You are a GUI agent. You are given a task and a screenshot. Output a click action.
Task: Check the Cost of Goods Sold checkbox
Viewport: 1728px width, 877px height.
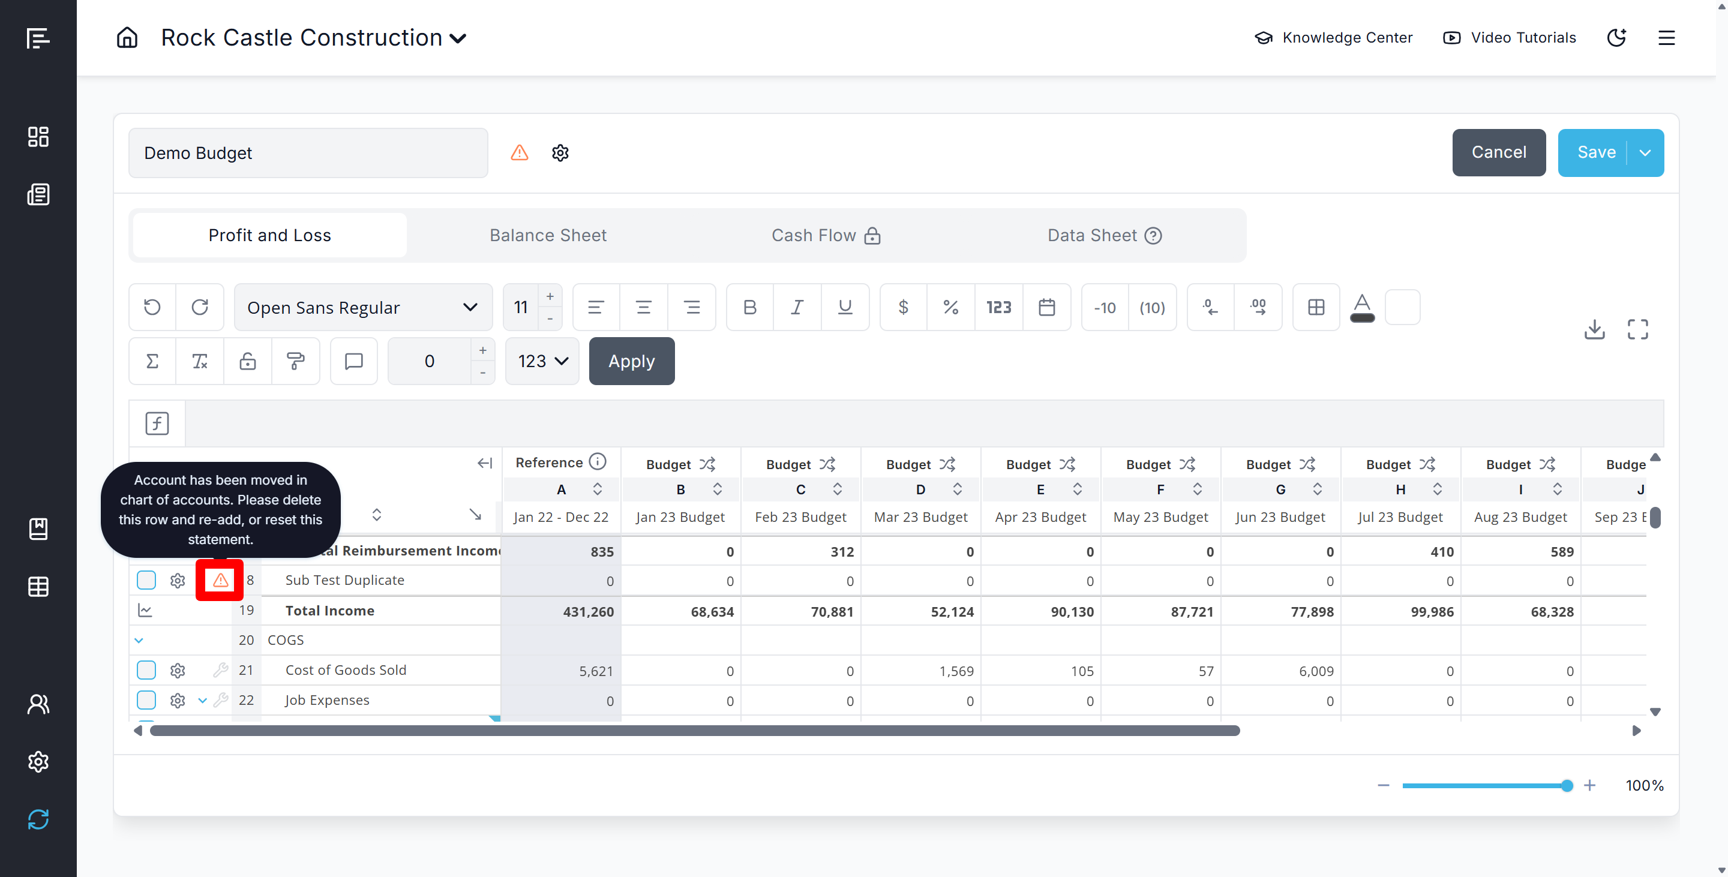click(146, 670)
